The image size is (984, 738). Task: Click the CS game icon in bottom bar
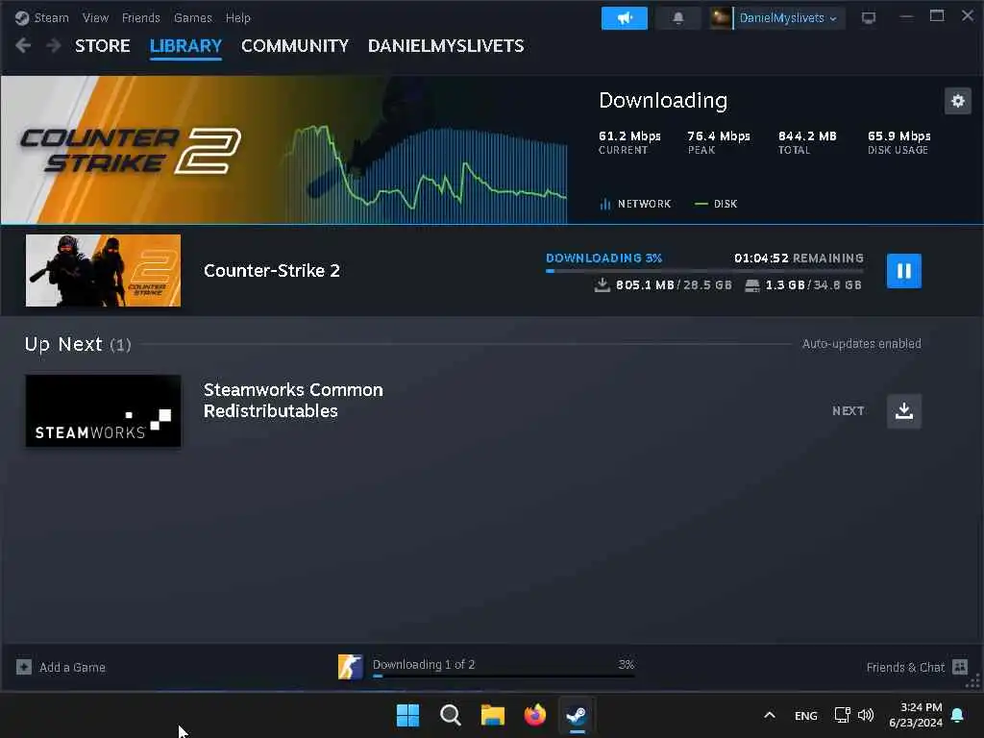pyautogui.click(x=350, y=667)
